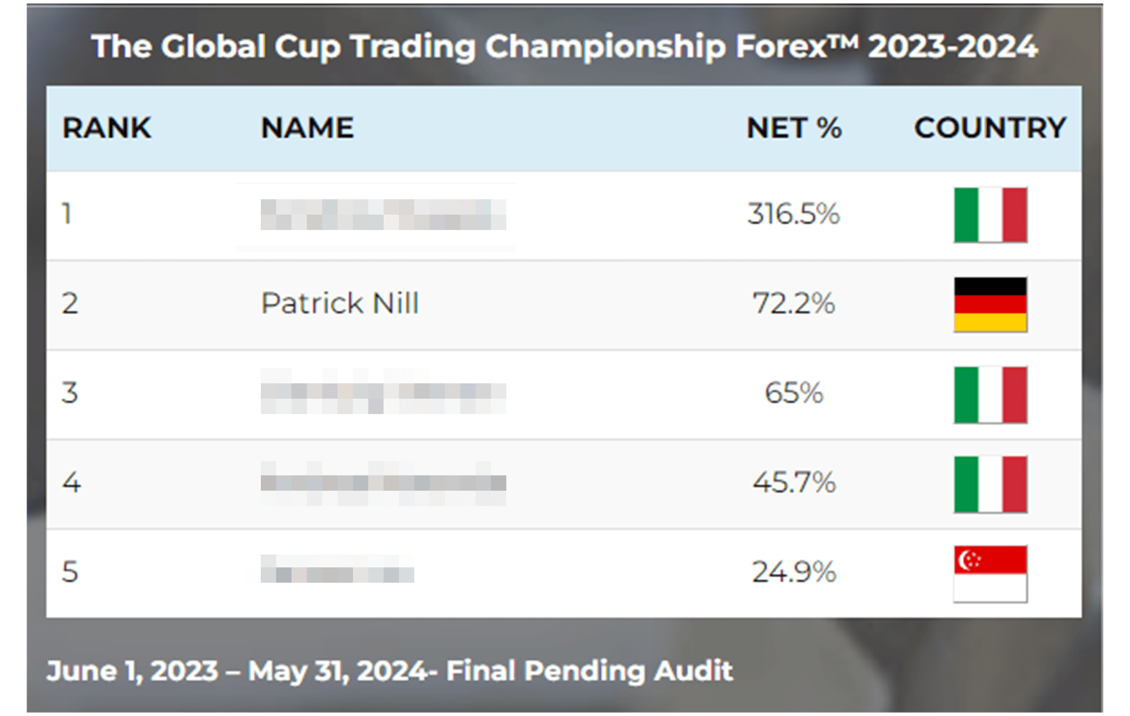The image size is (1130, 716).
Task: Click the NAME column header
Action: [x=307, y=128]
